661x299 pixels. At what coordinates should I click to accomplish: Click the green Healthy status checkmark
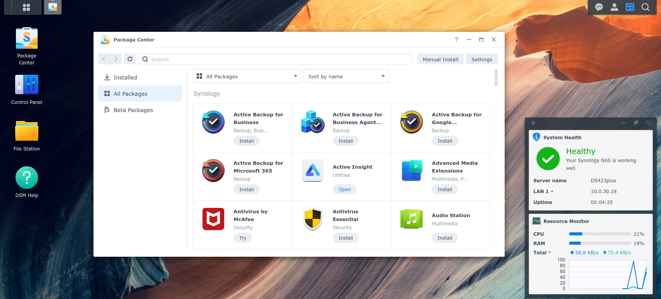coord(548,159)
